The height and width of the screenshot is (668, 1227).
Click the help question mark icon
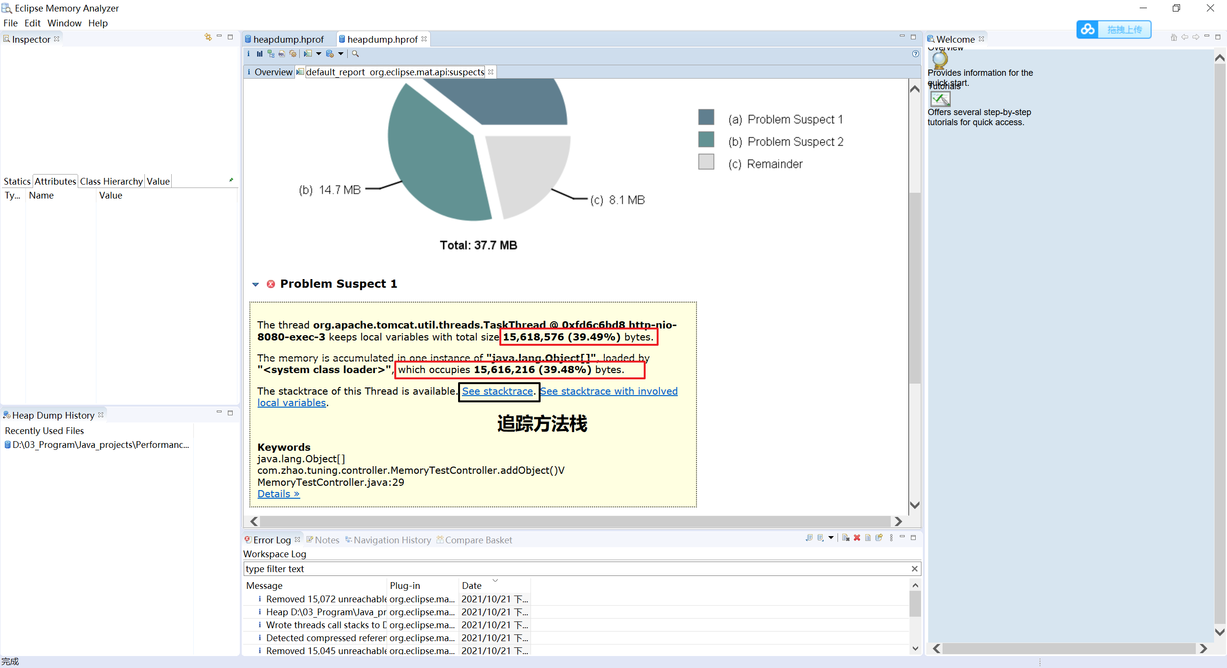tap(915, 54)
